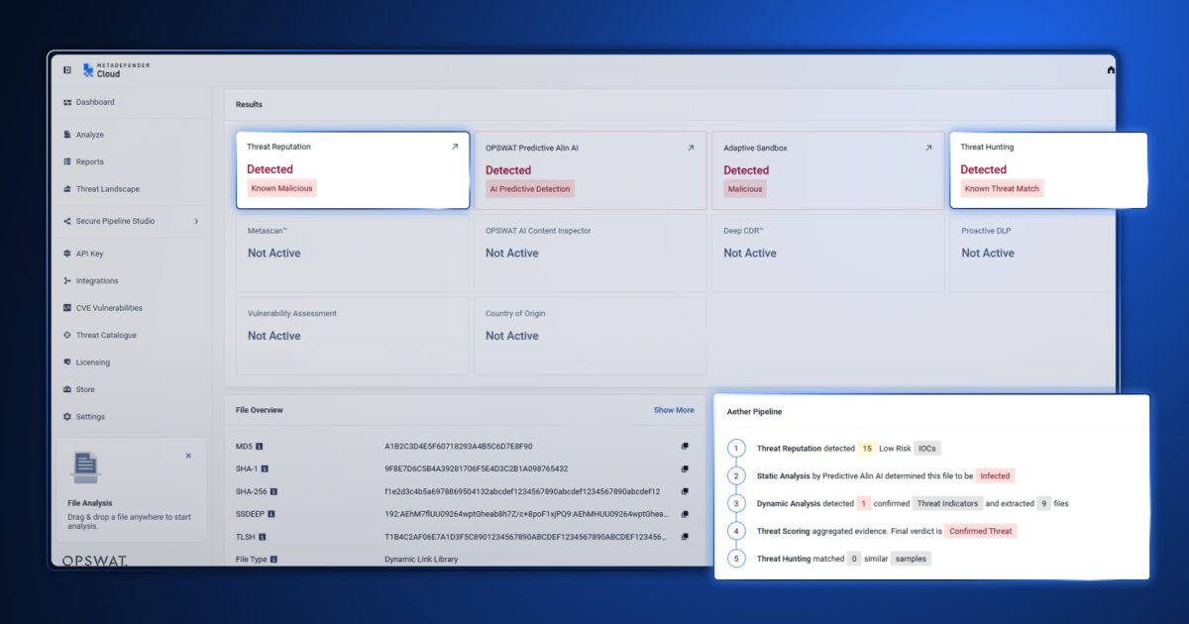Click the samples tag in Threat Hunting step
The width and height of the screenshot is (1189, 624).
[x=911, y=560]
